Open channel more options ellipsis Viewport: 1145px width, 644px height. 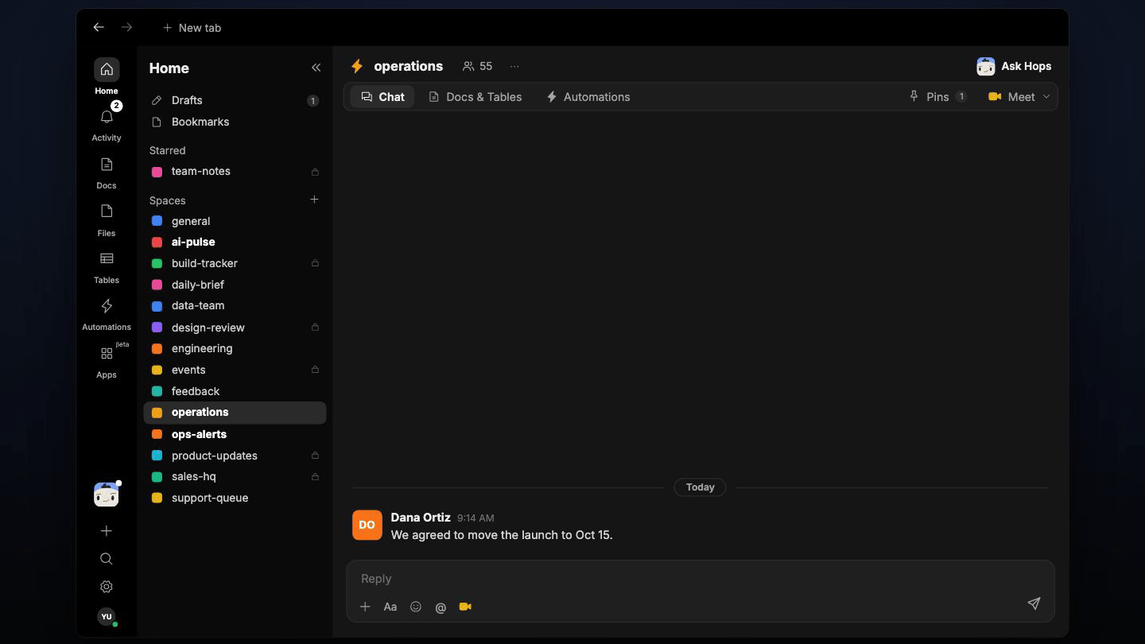514,66
